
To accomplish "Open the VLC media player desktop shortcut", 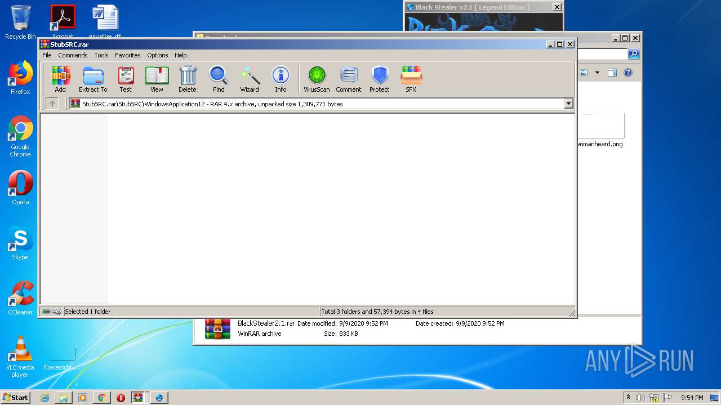I will 20,357.
